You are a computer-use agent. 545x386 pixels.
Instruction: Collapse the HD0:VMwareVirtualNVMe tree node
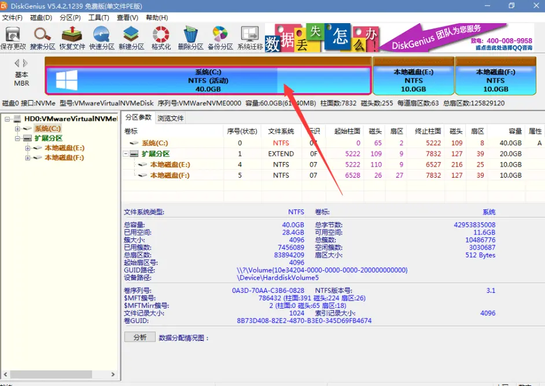7,119
